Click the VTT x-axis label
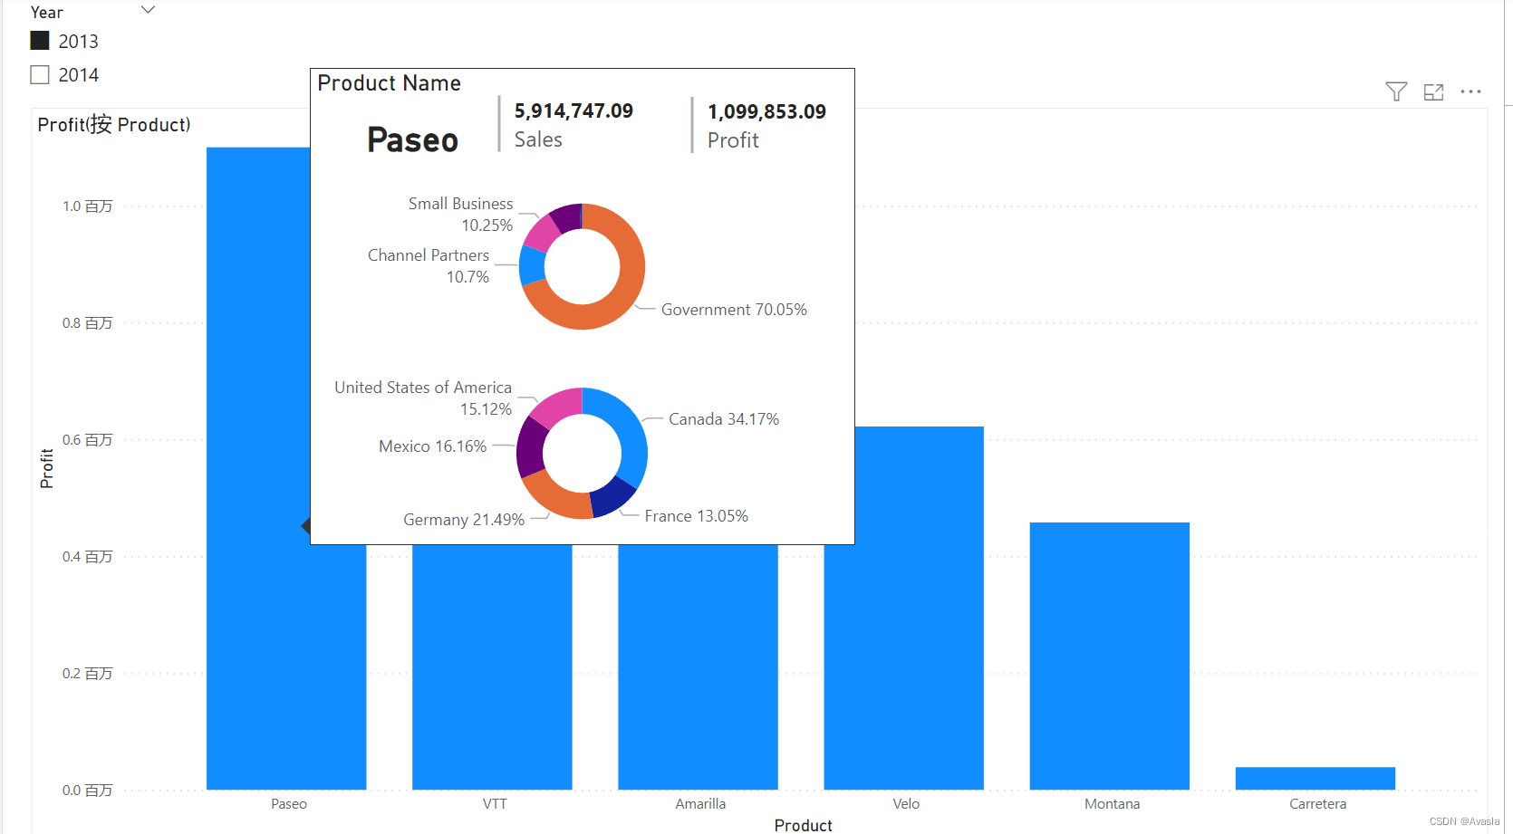This screenshot has height=834, width=1513. 495,804
